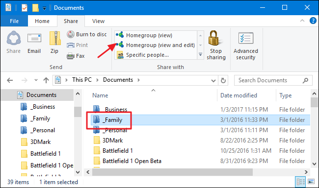Go up one folder level
The height and width of the screenshot is (188, 319).
[x=46, y=80]
